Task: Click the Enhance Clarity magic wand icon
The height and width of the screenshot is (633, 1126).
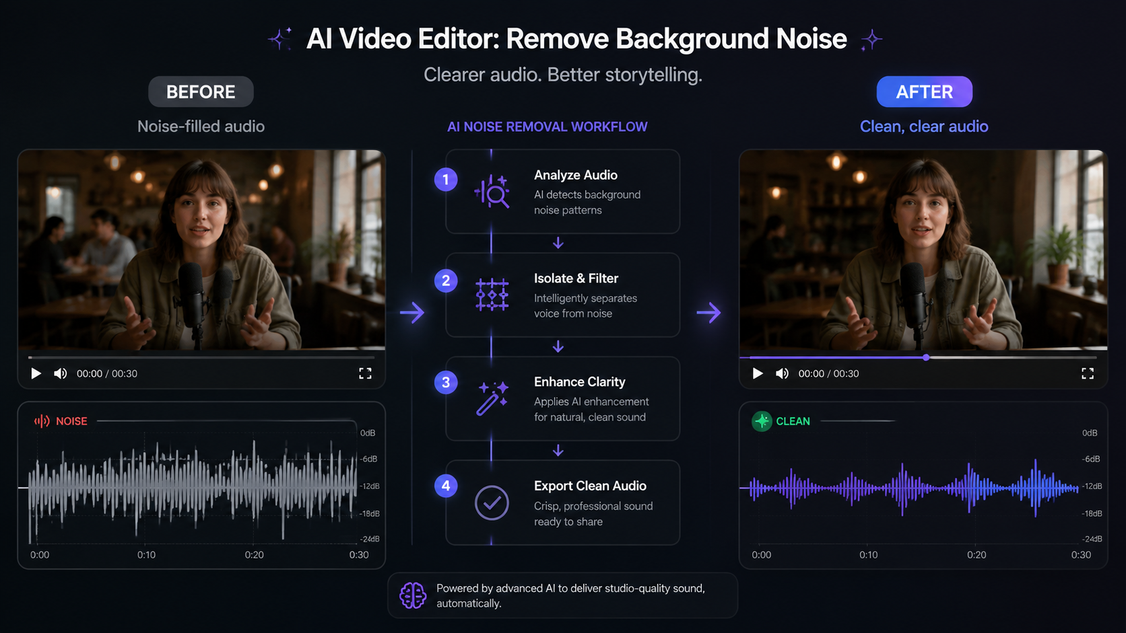Action: (x=492, y=398)
